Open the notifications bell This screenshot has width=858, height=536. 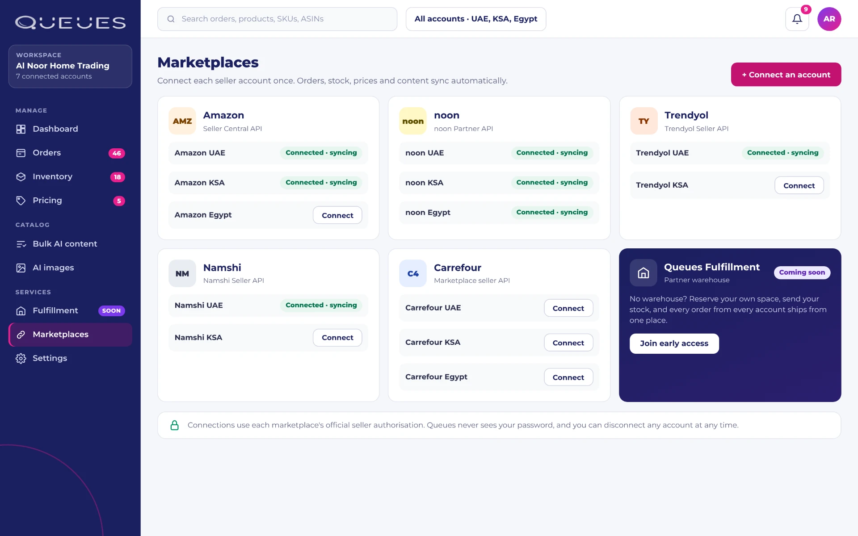coord(797,19)
